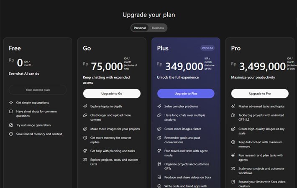Select the Personal plans tab
The width and height of the screenshot is (297, 188).
[x=140, y=28]
